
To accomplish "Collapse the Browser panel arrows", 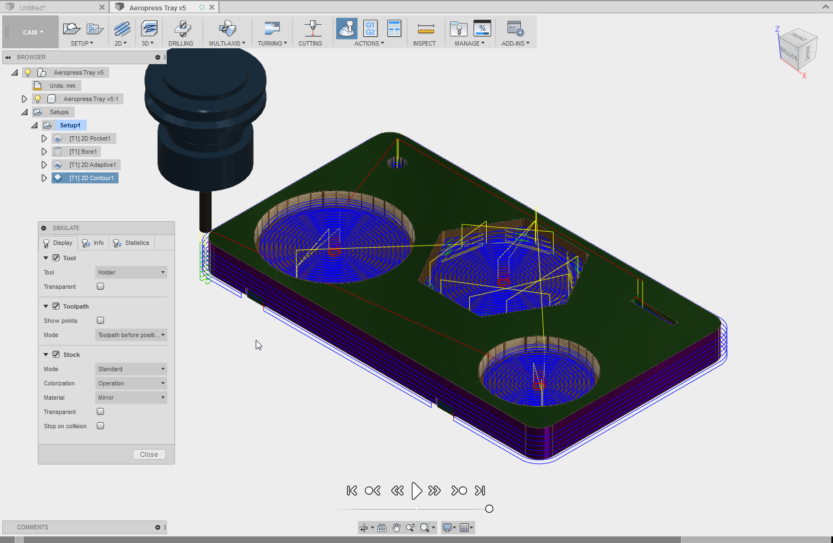I will point(8,57).
